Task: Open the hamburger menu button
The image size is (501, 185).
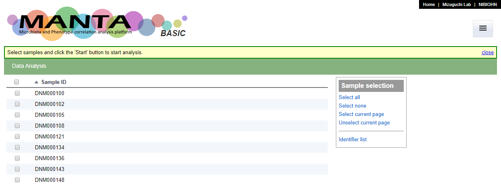Action: (483, 28)
